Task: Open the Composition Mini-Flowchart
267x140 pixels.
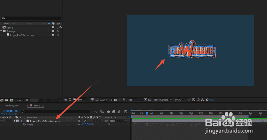Action: tap(95, 112)
